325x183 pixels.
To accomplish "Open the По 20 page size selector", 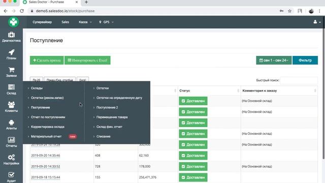I will (x=37, y=80).
